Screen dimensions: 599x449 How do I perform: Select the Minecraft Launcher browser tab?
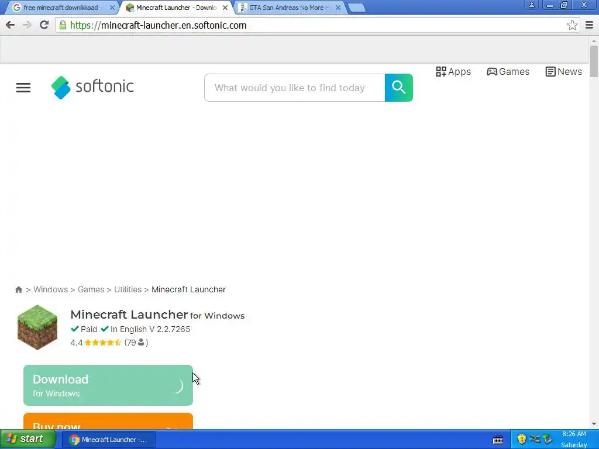176,8
